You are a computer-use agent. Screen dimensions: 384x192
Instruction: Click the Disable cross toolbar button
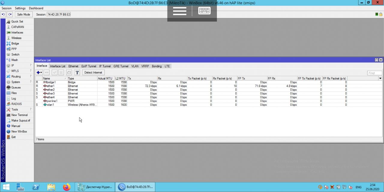pyautogui.click(x=61, y=73)
